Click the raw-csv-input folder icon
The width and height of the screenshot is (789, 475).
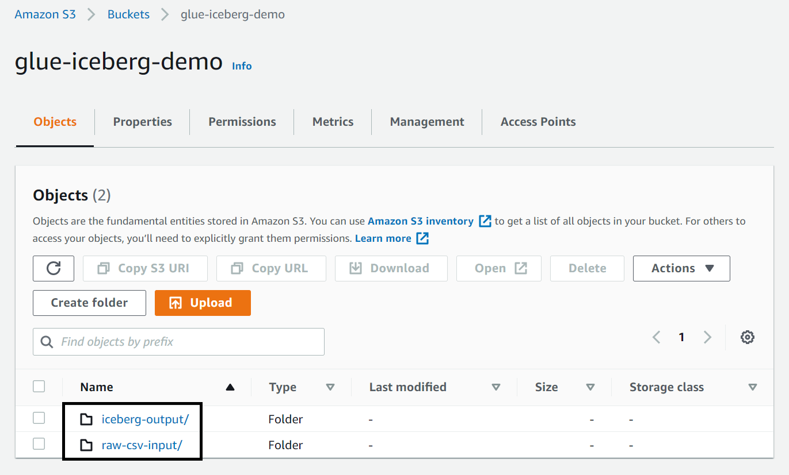click(86, 445)
